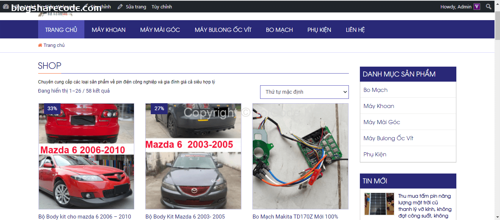Select Máy Bulong Ốc Vít category in sidebar
Screen dimensions: 500x220
tap(388, 138)
